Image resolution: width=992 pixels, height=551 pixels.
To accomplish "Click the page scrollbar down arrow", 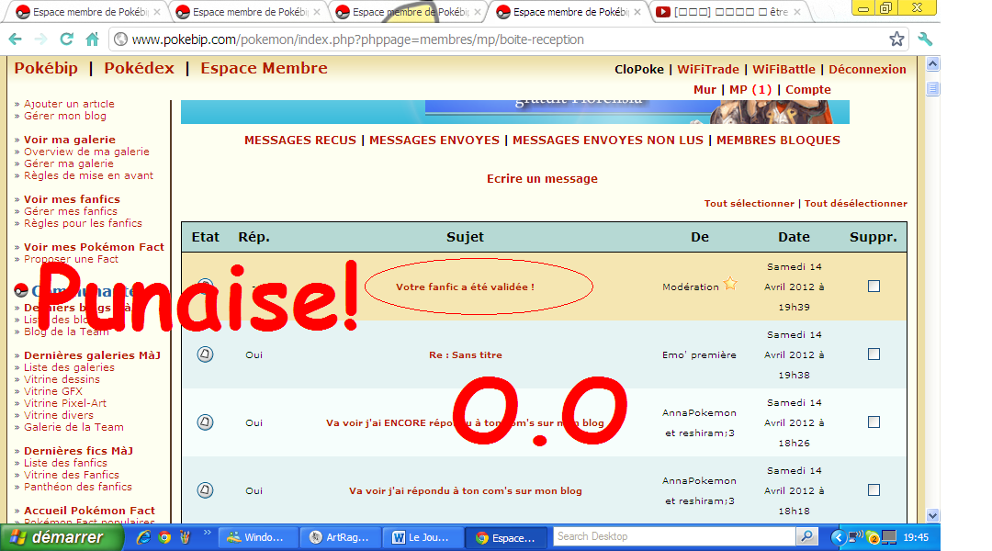I will pyautogui.click(x=933, y=515).
